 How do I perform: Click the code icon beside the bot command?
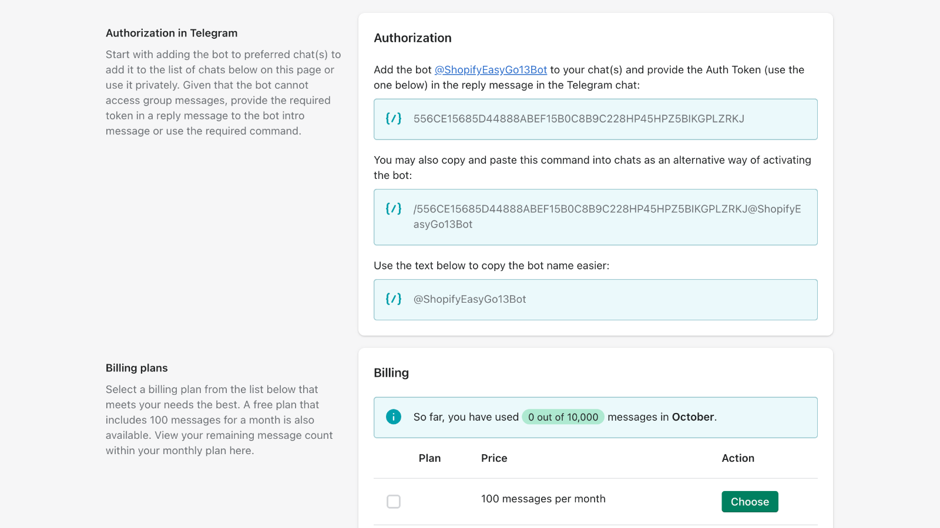pos(394,209)
